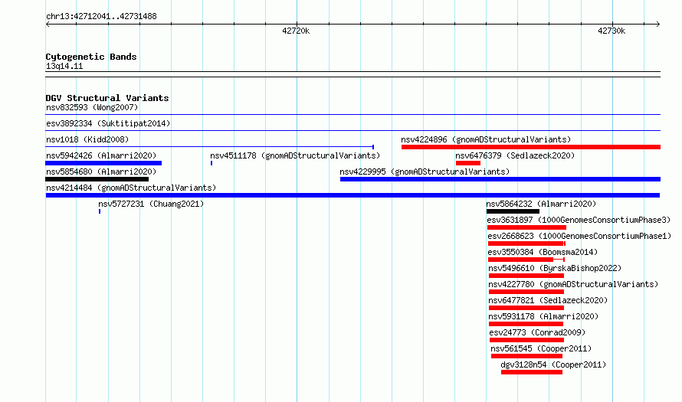The height and width of the screenshot is (402, 682).
Task: Select the blue bar under nsv5942426
Action: click(x=103, y=163)
